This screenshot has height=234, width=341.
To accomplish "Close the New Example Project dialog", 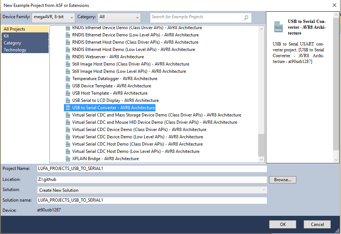I will pyautogui.click(x=334, y=5).
